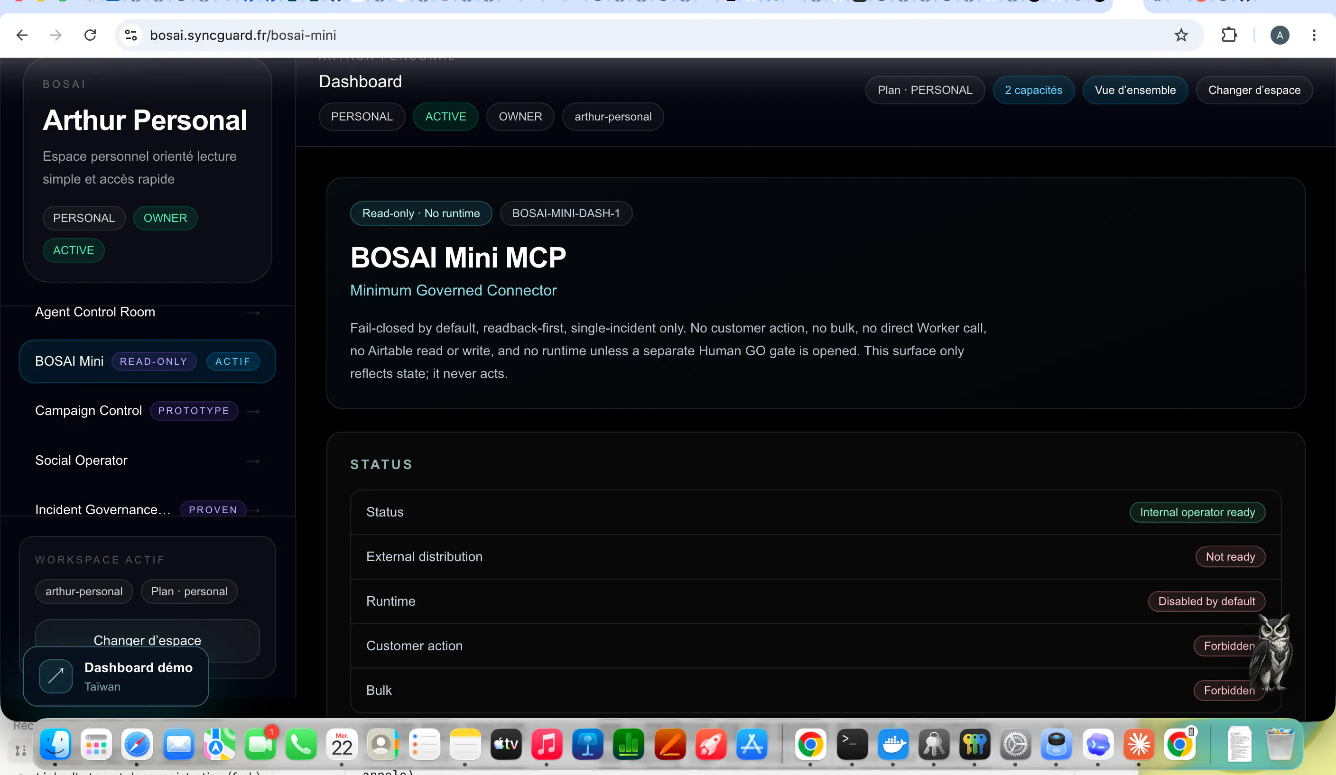The image size is (1336, 775).
Task: Click the PROVEN badge beside Incident Governance
Action: (213, 510)
